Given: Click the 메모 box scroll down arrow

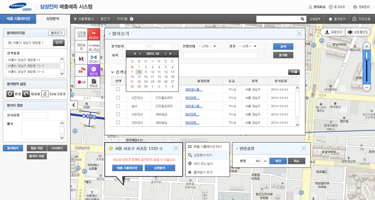Looking at the screenshot, I should (x=62, y=138).
